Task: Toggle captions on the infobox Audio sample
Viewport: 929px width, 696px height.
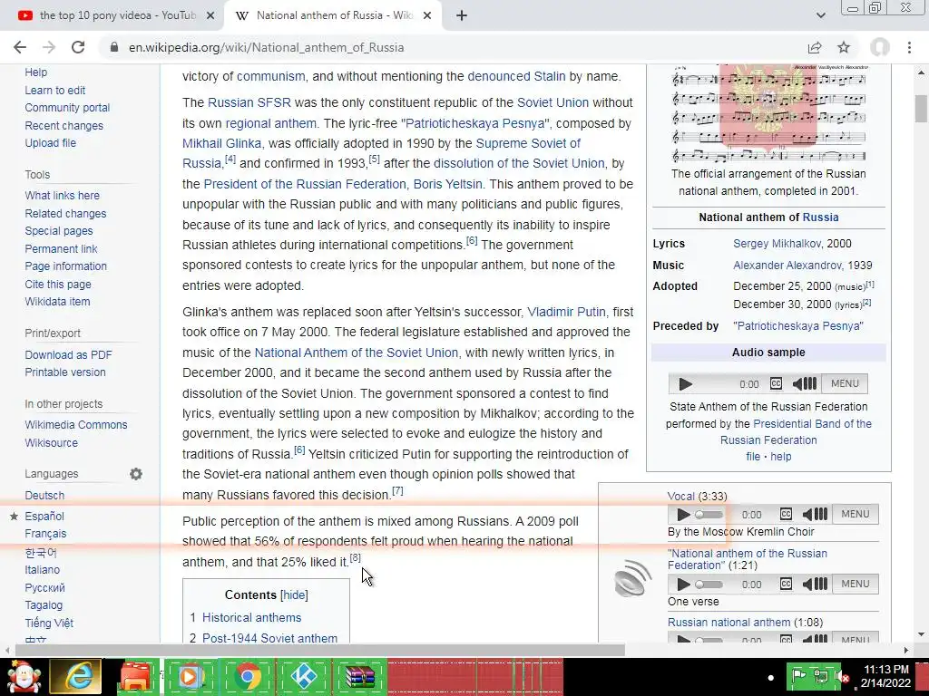Action: click(776, 383)
